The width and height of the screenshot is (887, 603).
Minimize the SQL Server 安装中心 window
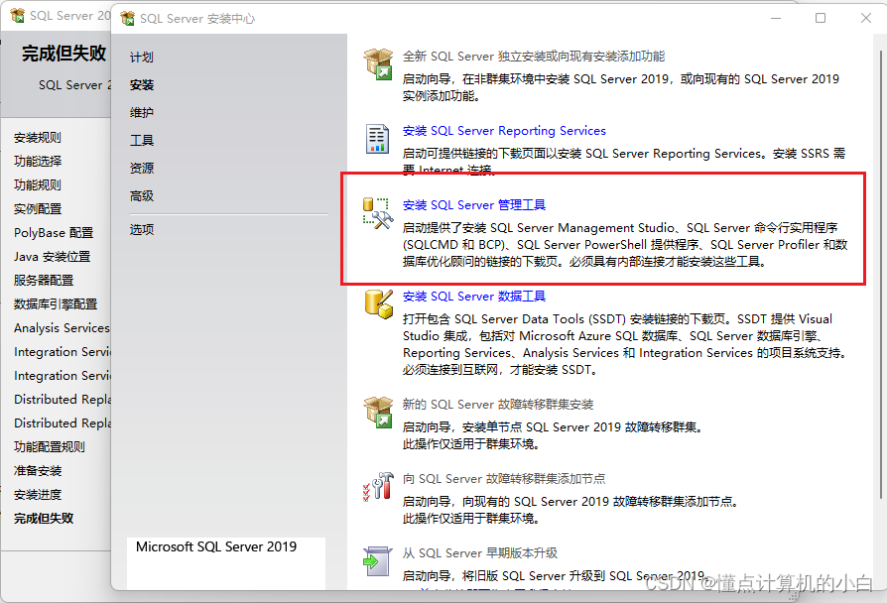tap(776, 18)
